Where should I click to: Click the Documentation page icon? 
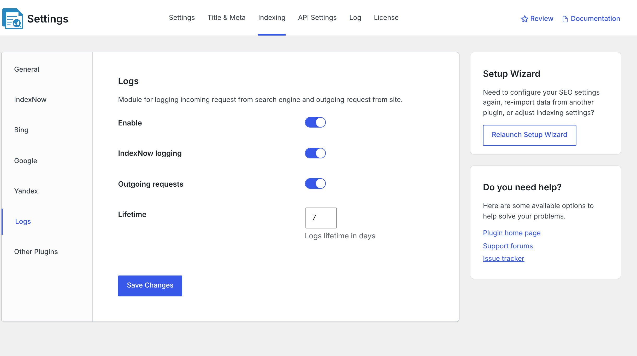coord(565,19)
